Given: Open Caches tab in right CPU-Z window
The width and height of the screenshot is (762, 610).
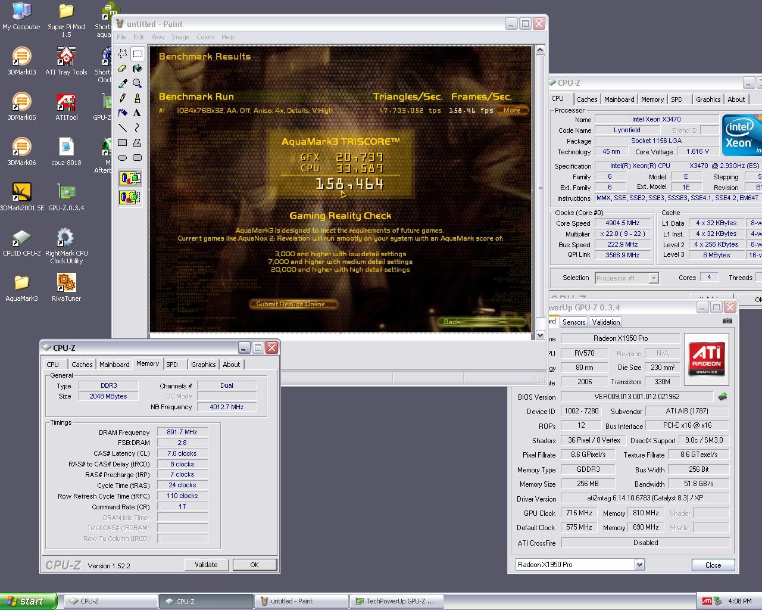Looking at the screenshot, I should 586,99.
